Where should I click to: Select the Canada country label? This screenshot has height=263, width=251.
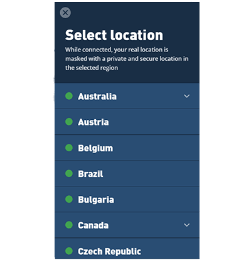[x=93, y=225]
